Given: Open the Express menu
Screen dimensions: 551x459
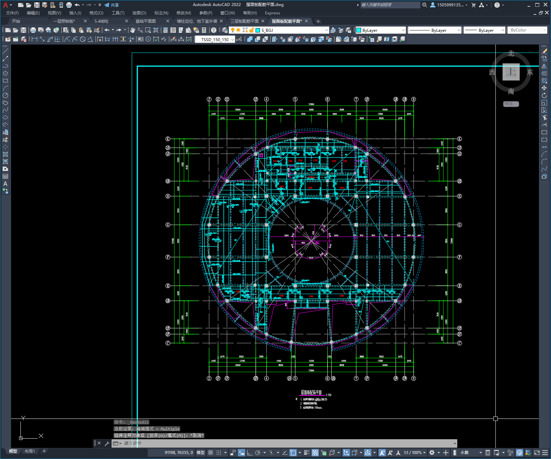Looking at the screenshot, I should tap(272, 13).
